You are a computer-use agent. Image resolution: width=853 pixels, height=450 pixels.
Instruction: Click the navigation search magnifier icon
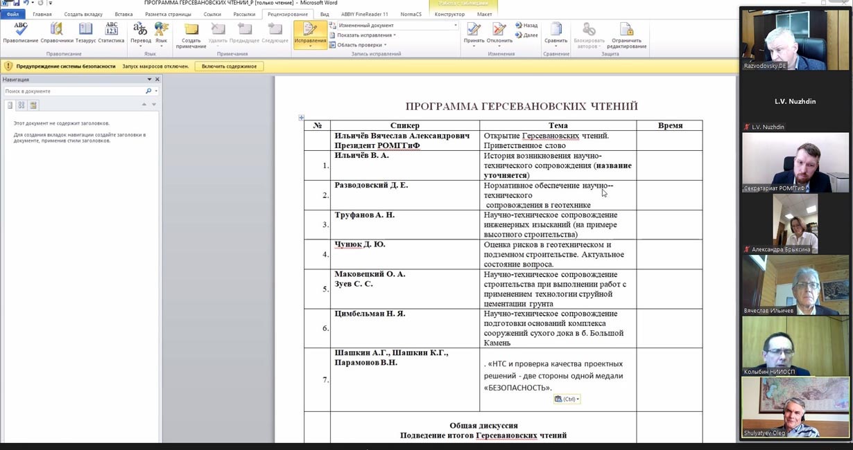tap(148, 91)
